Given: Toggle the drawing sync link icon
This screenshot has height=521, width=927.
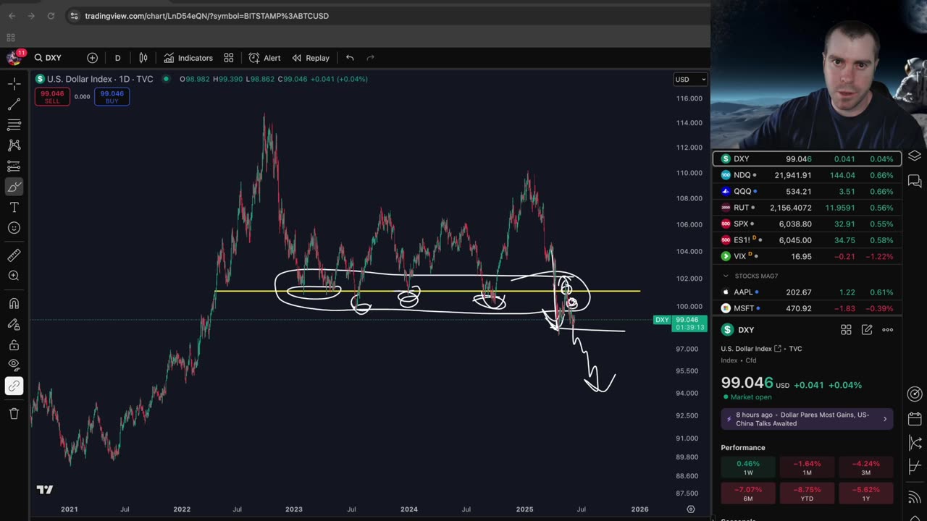Looking at the screenshot, I should click(14, 386).
